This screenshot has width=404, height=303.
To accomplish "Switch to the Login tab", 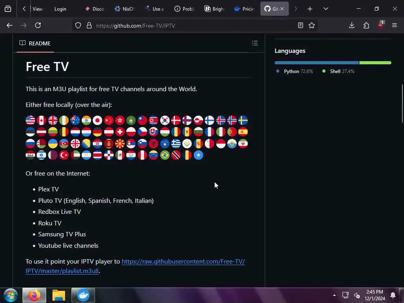I will (60, 9).
